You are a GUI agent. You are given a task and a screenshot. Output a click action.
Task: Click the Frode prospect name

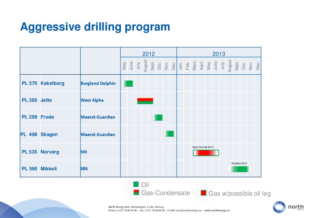pyautogui.click(x=47, y=117)
